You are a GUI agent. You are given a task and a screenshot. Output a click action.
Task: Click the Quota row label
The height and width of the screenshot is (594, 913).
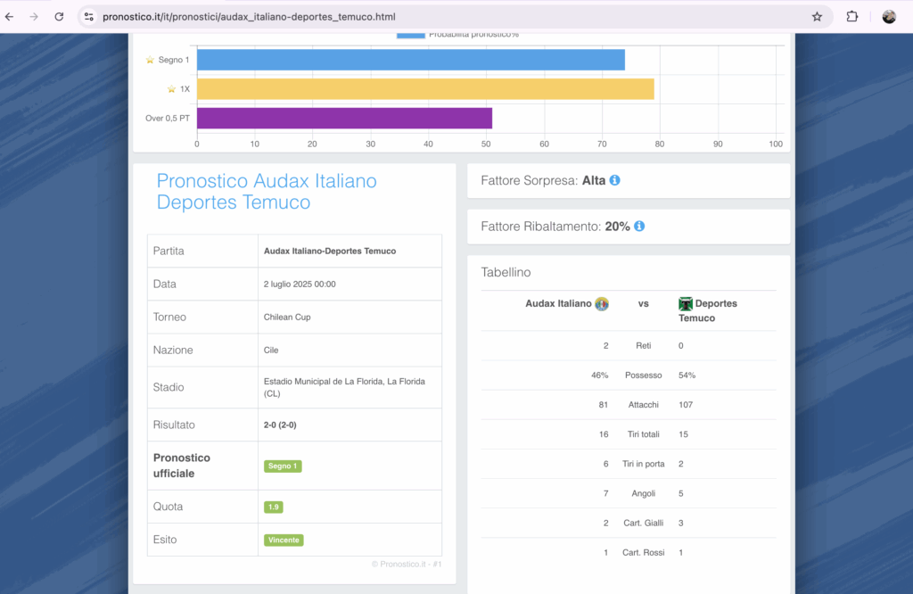pyautogui.click(x=168, y=507)
